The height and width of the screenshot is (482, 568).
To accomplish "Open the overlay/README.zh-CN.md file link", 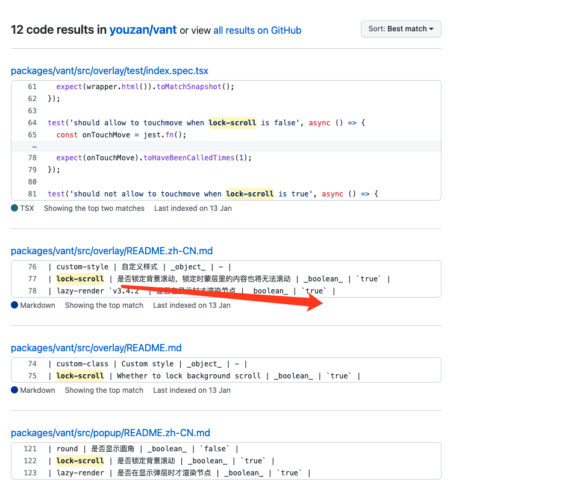I will point(111,251).
